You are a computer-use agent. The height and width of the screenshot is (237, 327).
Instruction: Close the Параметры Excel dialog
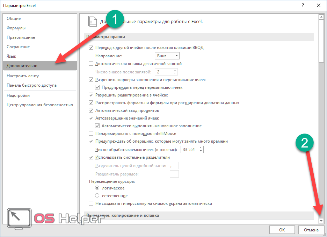click(319, 6)
